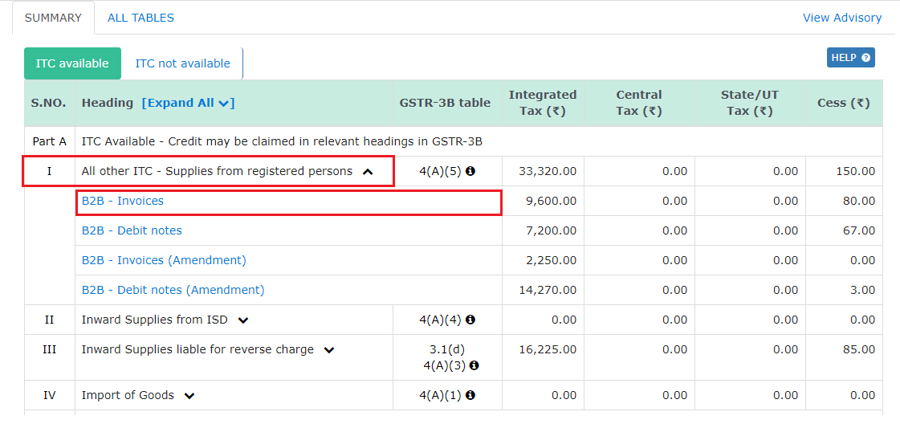This screenshot has width=900, height=428.
Task: Click info icon next to 4(A)(5)
Action: tap(470, 171)
